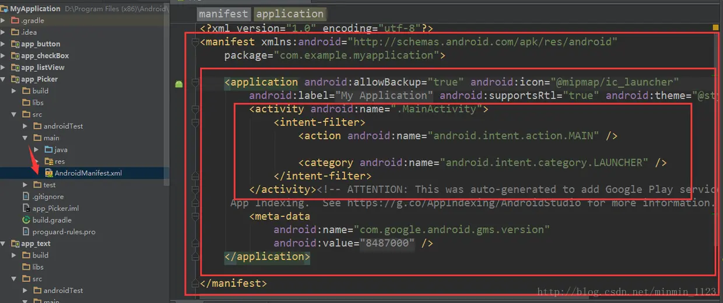Select the application breadcrumb tab
The width and height of the screenshot is (723, 303).
(290, 14)
